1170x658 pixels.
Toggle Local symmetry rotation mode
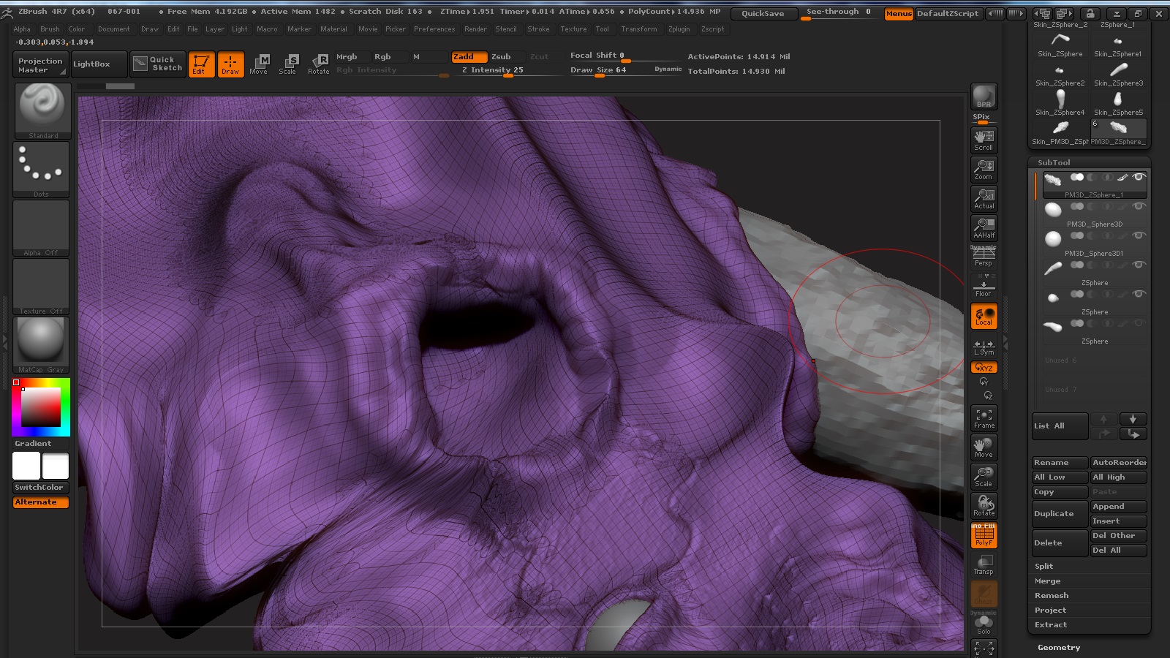point(984,316)
